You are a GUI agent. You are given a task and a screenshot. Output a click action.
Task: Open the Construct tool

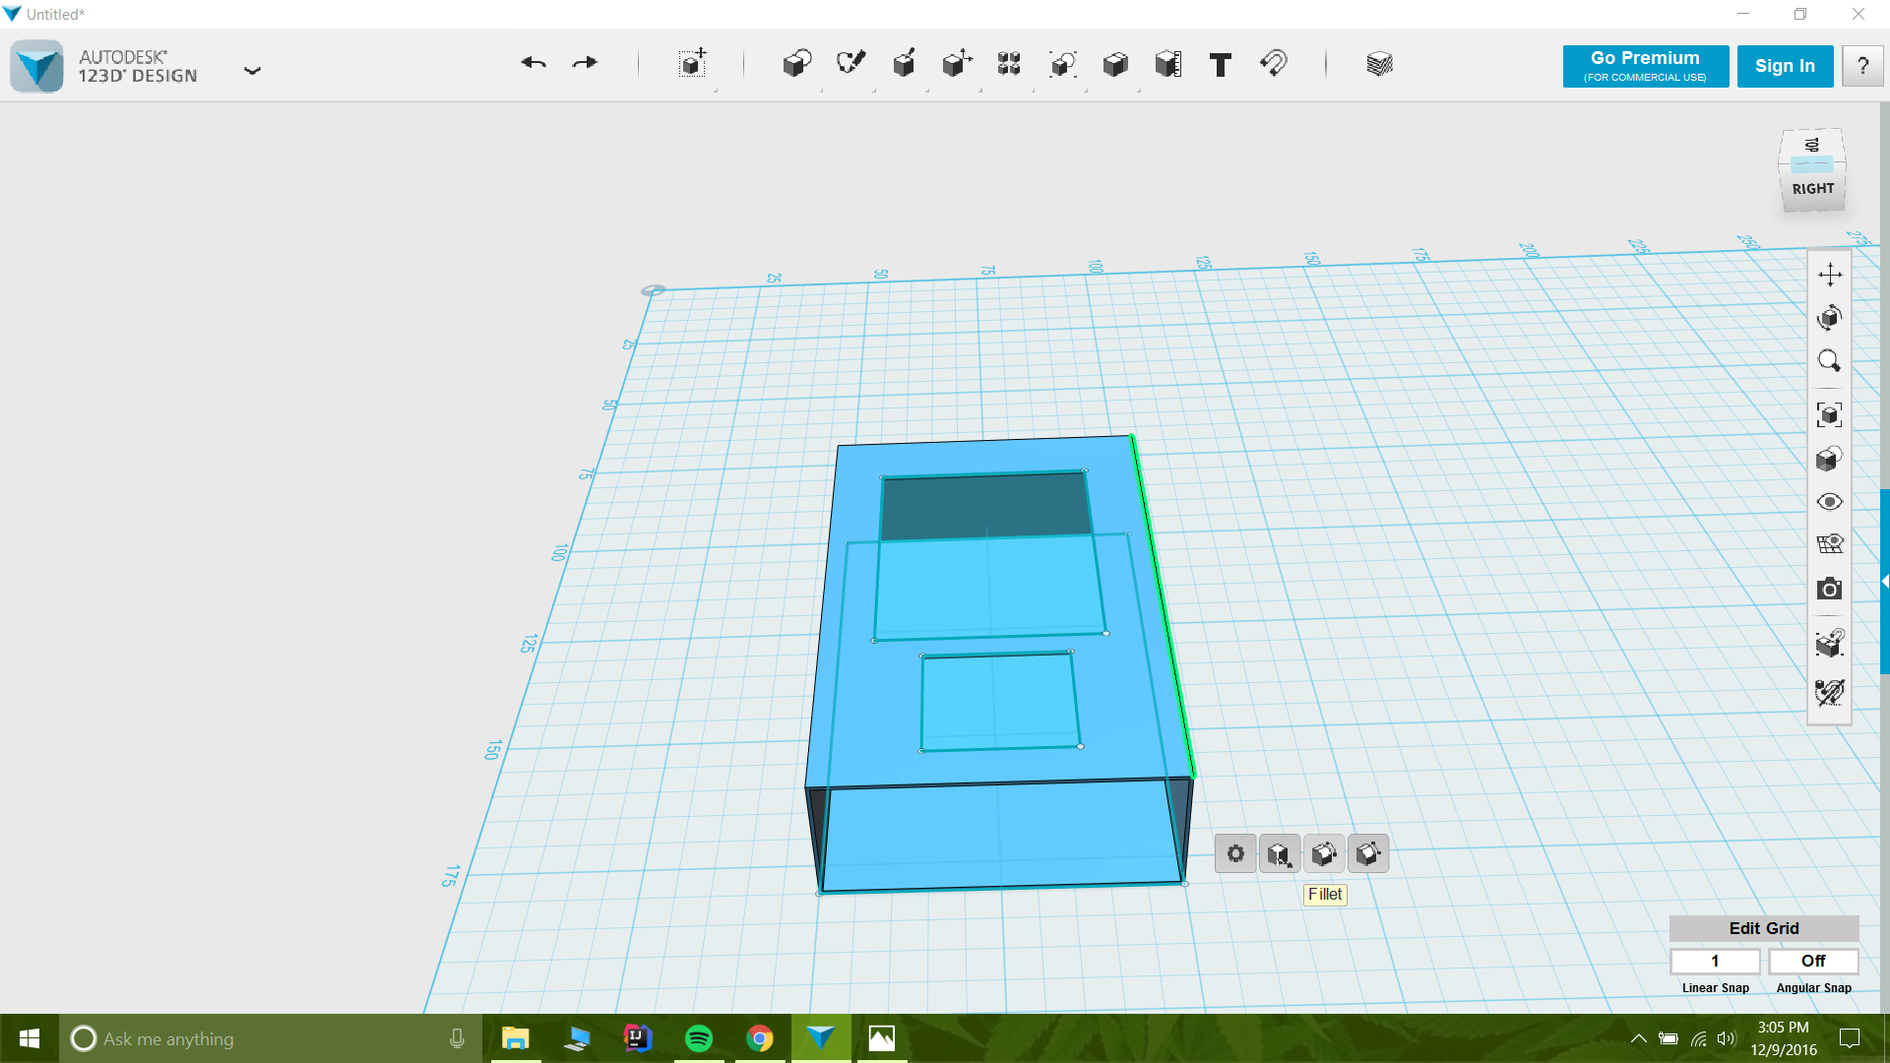coord(904,64)
